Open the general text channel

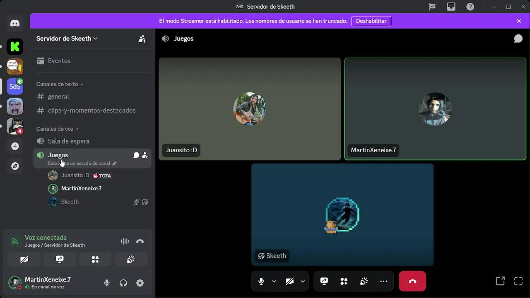(92, 96)
